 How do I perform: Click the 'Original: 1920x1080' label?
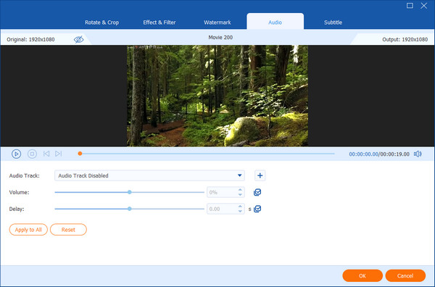pos(30,39)
